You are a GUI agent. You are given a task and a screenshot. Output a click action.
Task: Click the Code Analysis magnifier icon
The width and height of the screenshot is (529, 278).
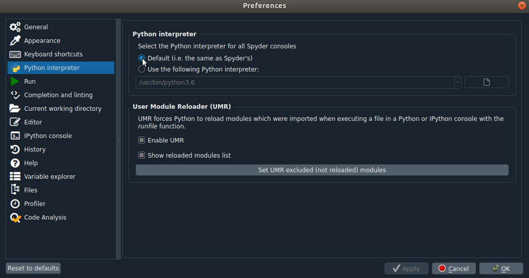(x=16, y=218)
